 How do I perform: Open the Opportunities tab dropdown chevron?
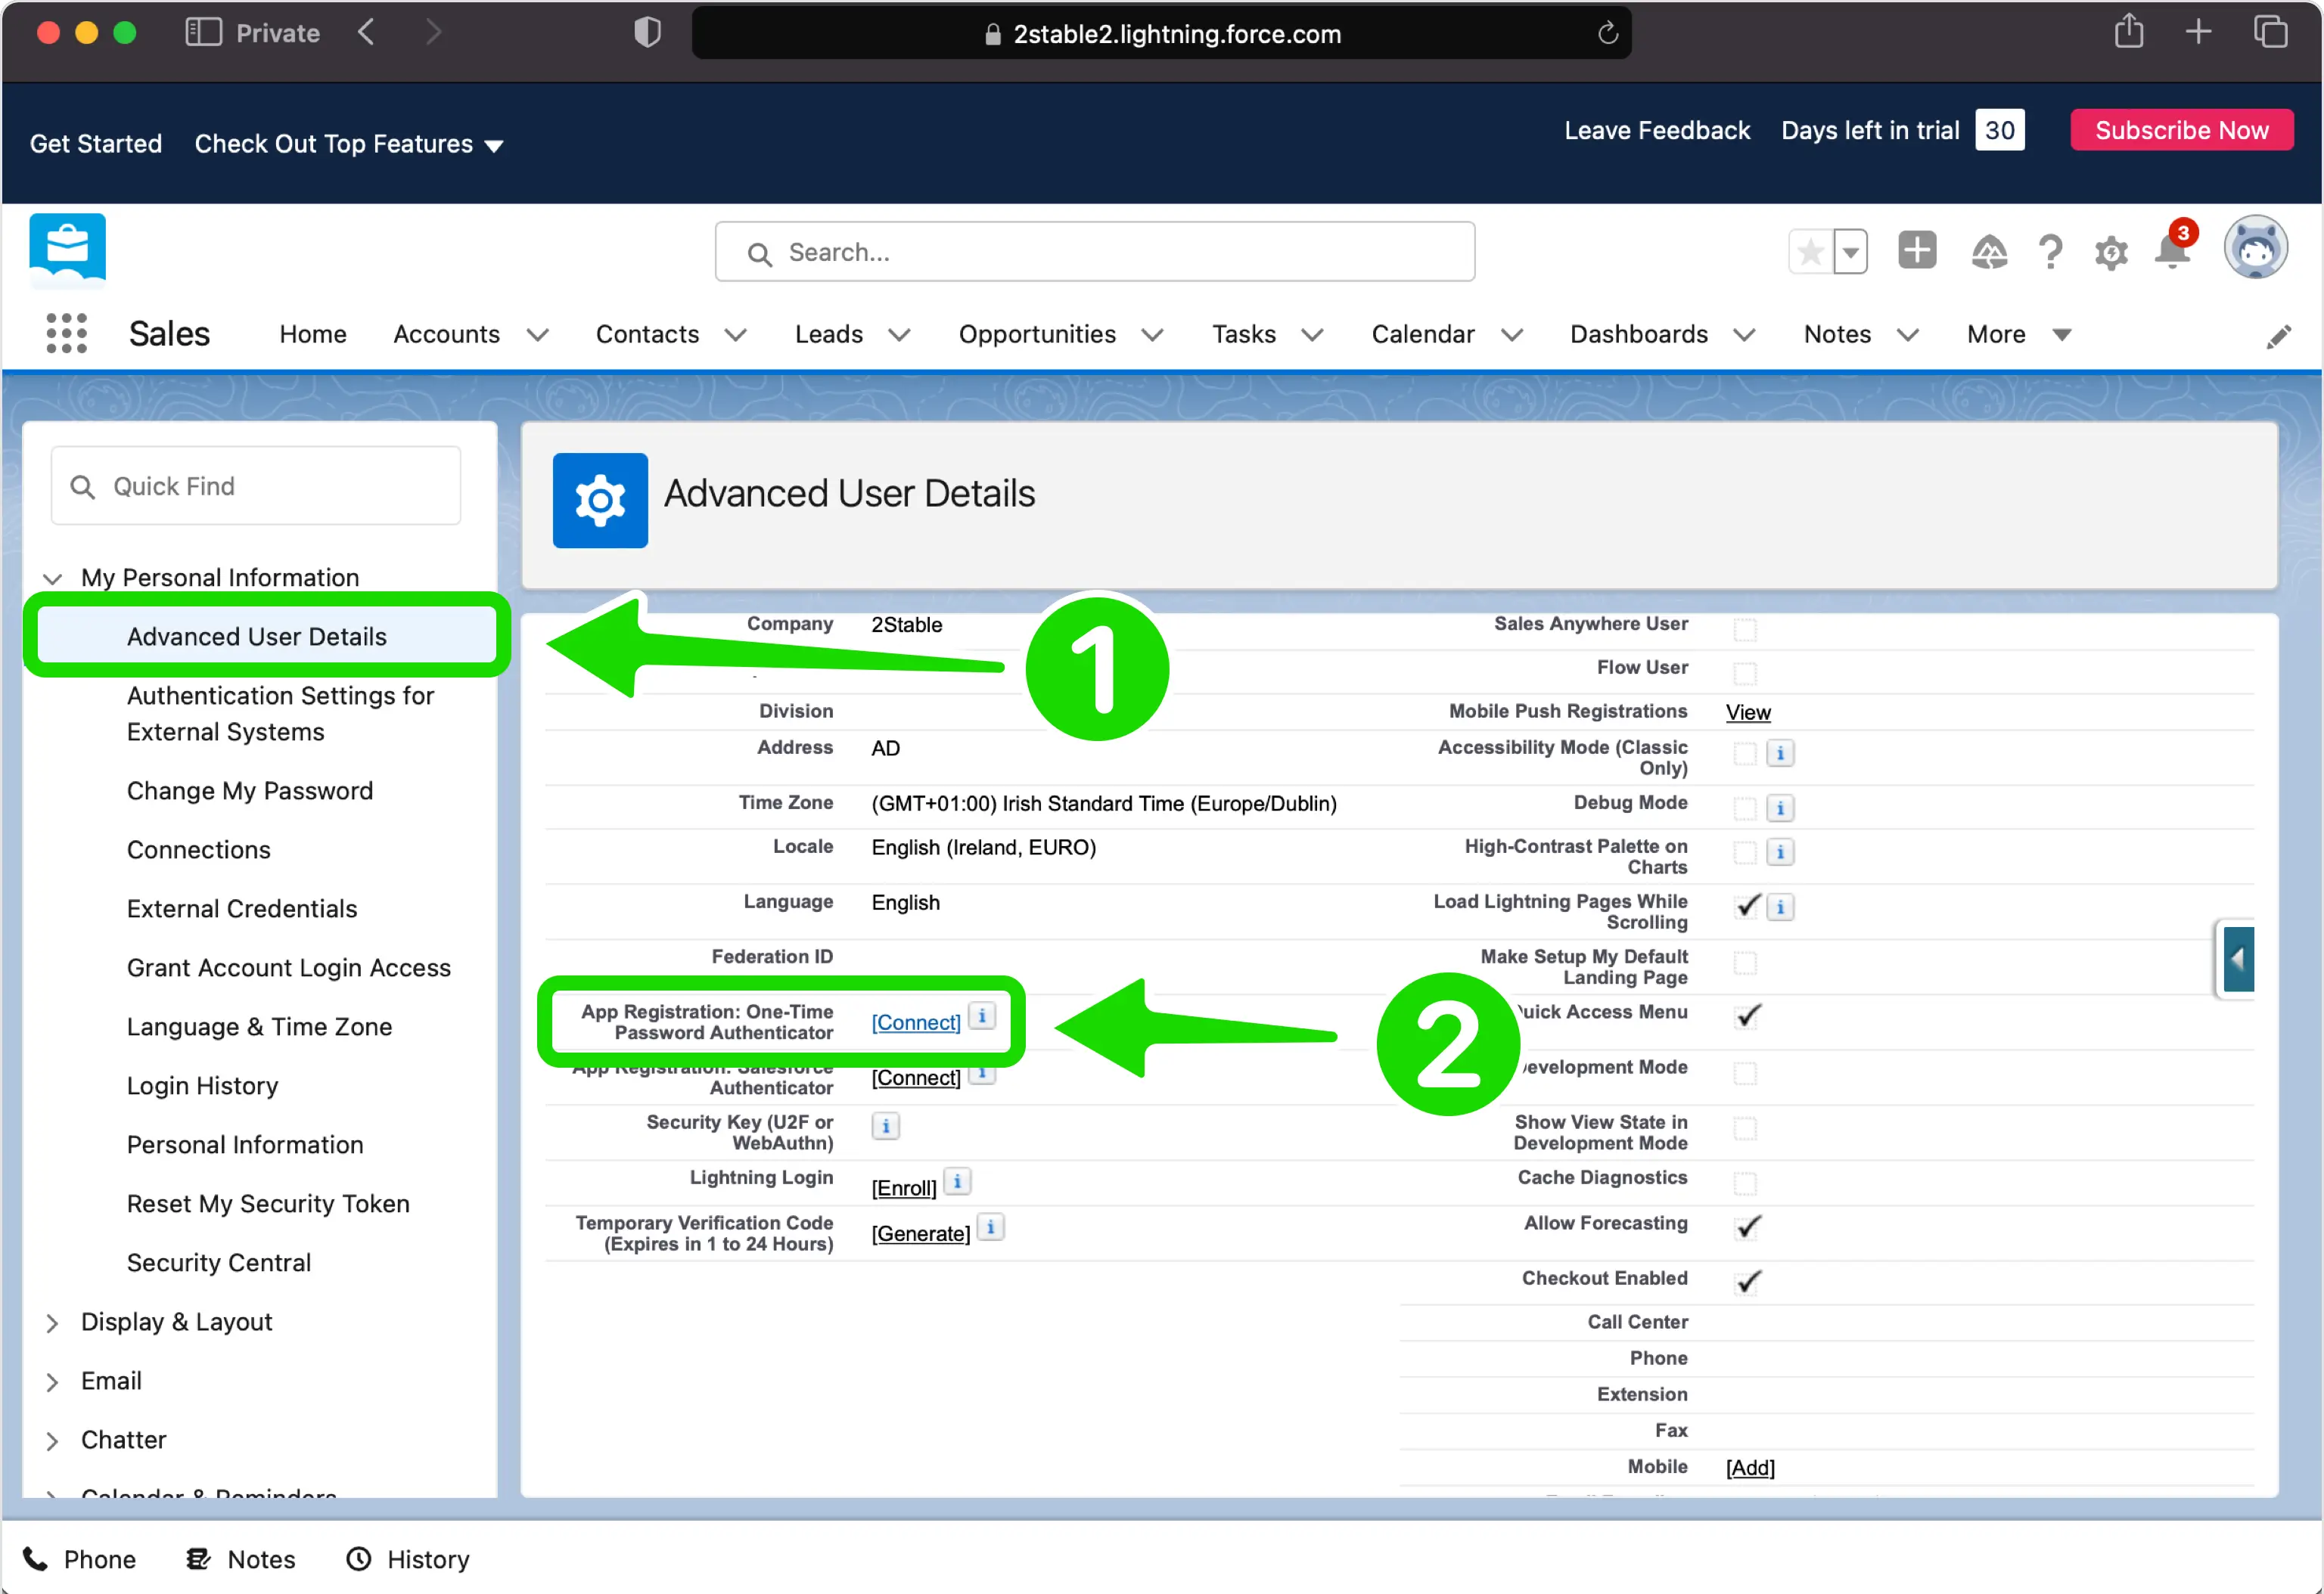point(1152,335)
